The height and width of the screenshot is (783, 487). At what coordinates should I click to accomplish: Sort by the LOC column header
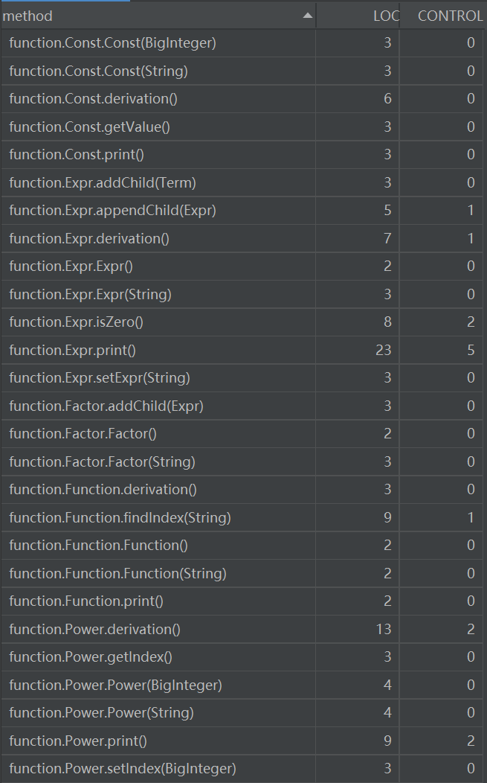point(385,16)
